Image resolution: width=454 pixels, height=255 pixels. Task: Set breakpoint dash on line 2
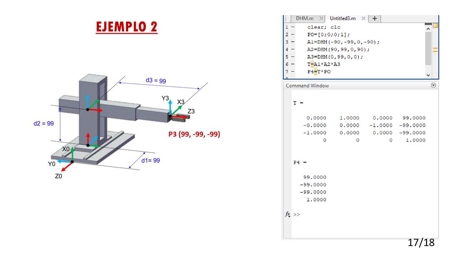[x=293, y=35]
